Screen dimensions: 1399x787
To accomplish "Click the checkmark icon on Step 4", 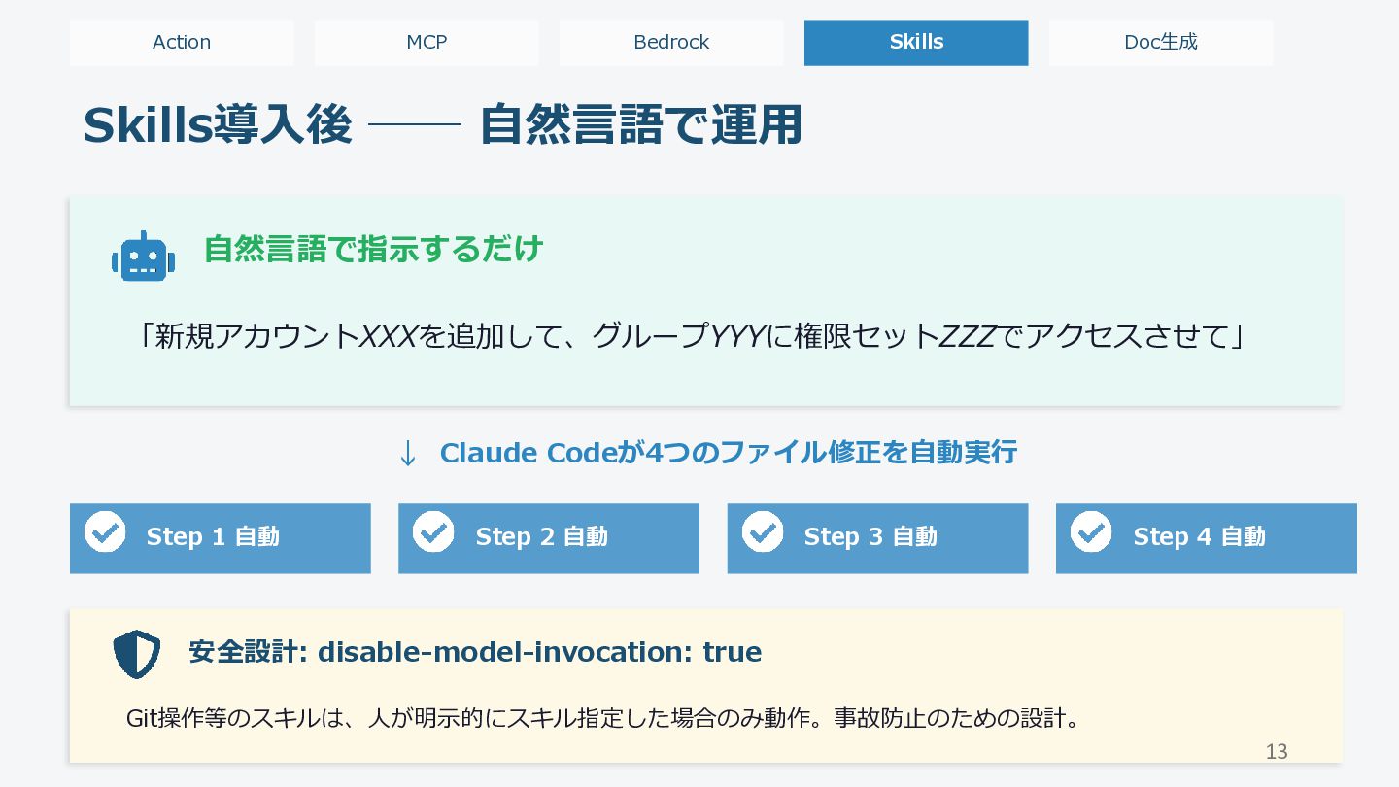I will click(x=1091, y=531).
